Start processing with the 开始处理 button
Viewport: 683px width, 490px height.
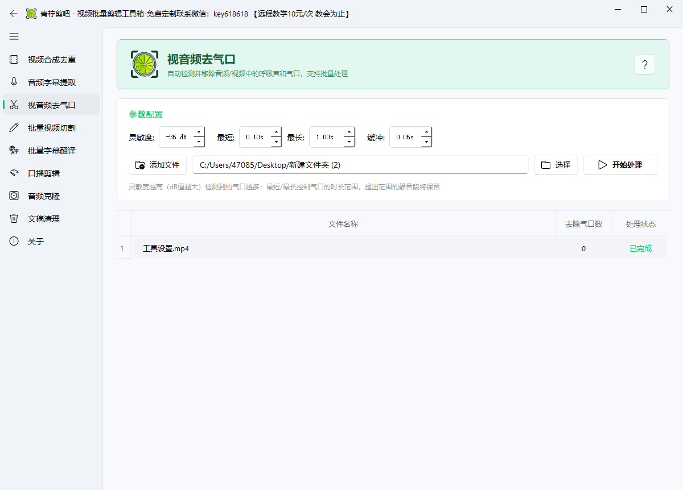pos(620,165)
